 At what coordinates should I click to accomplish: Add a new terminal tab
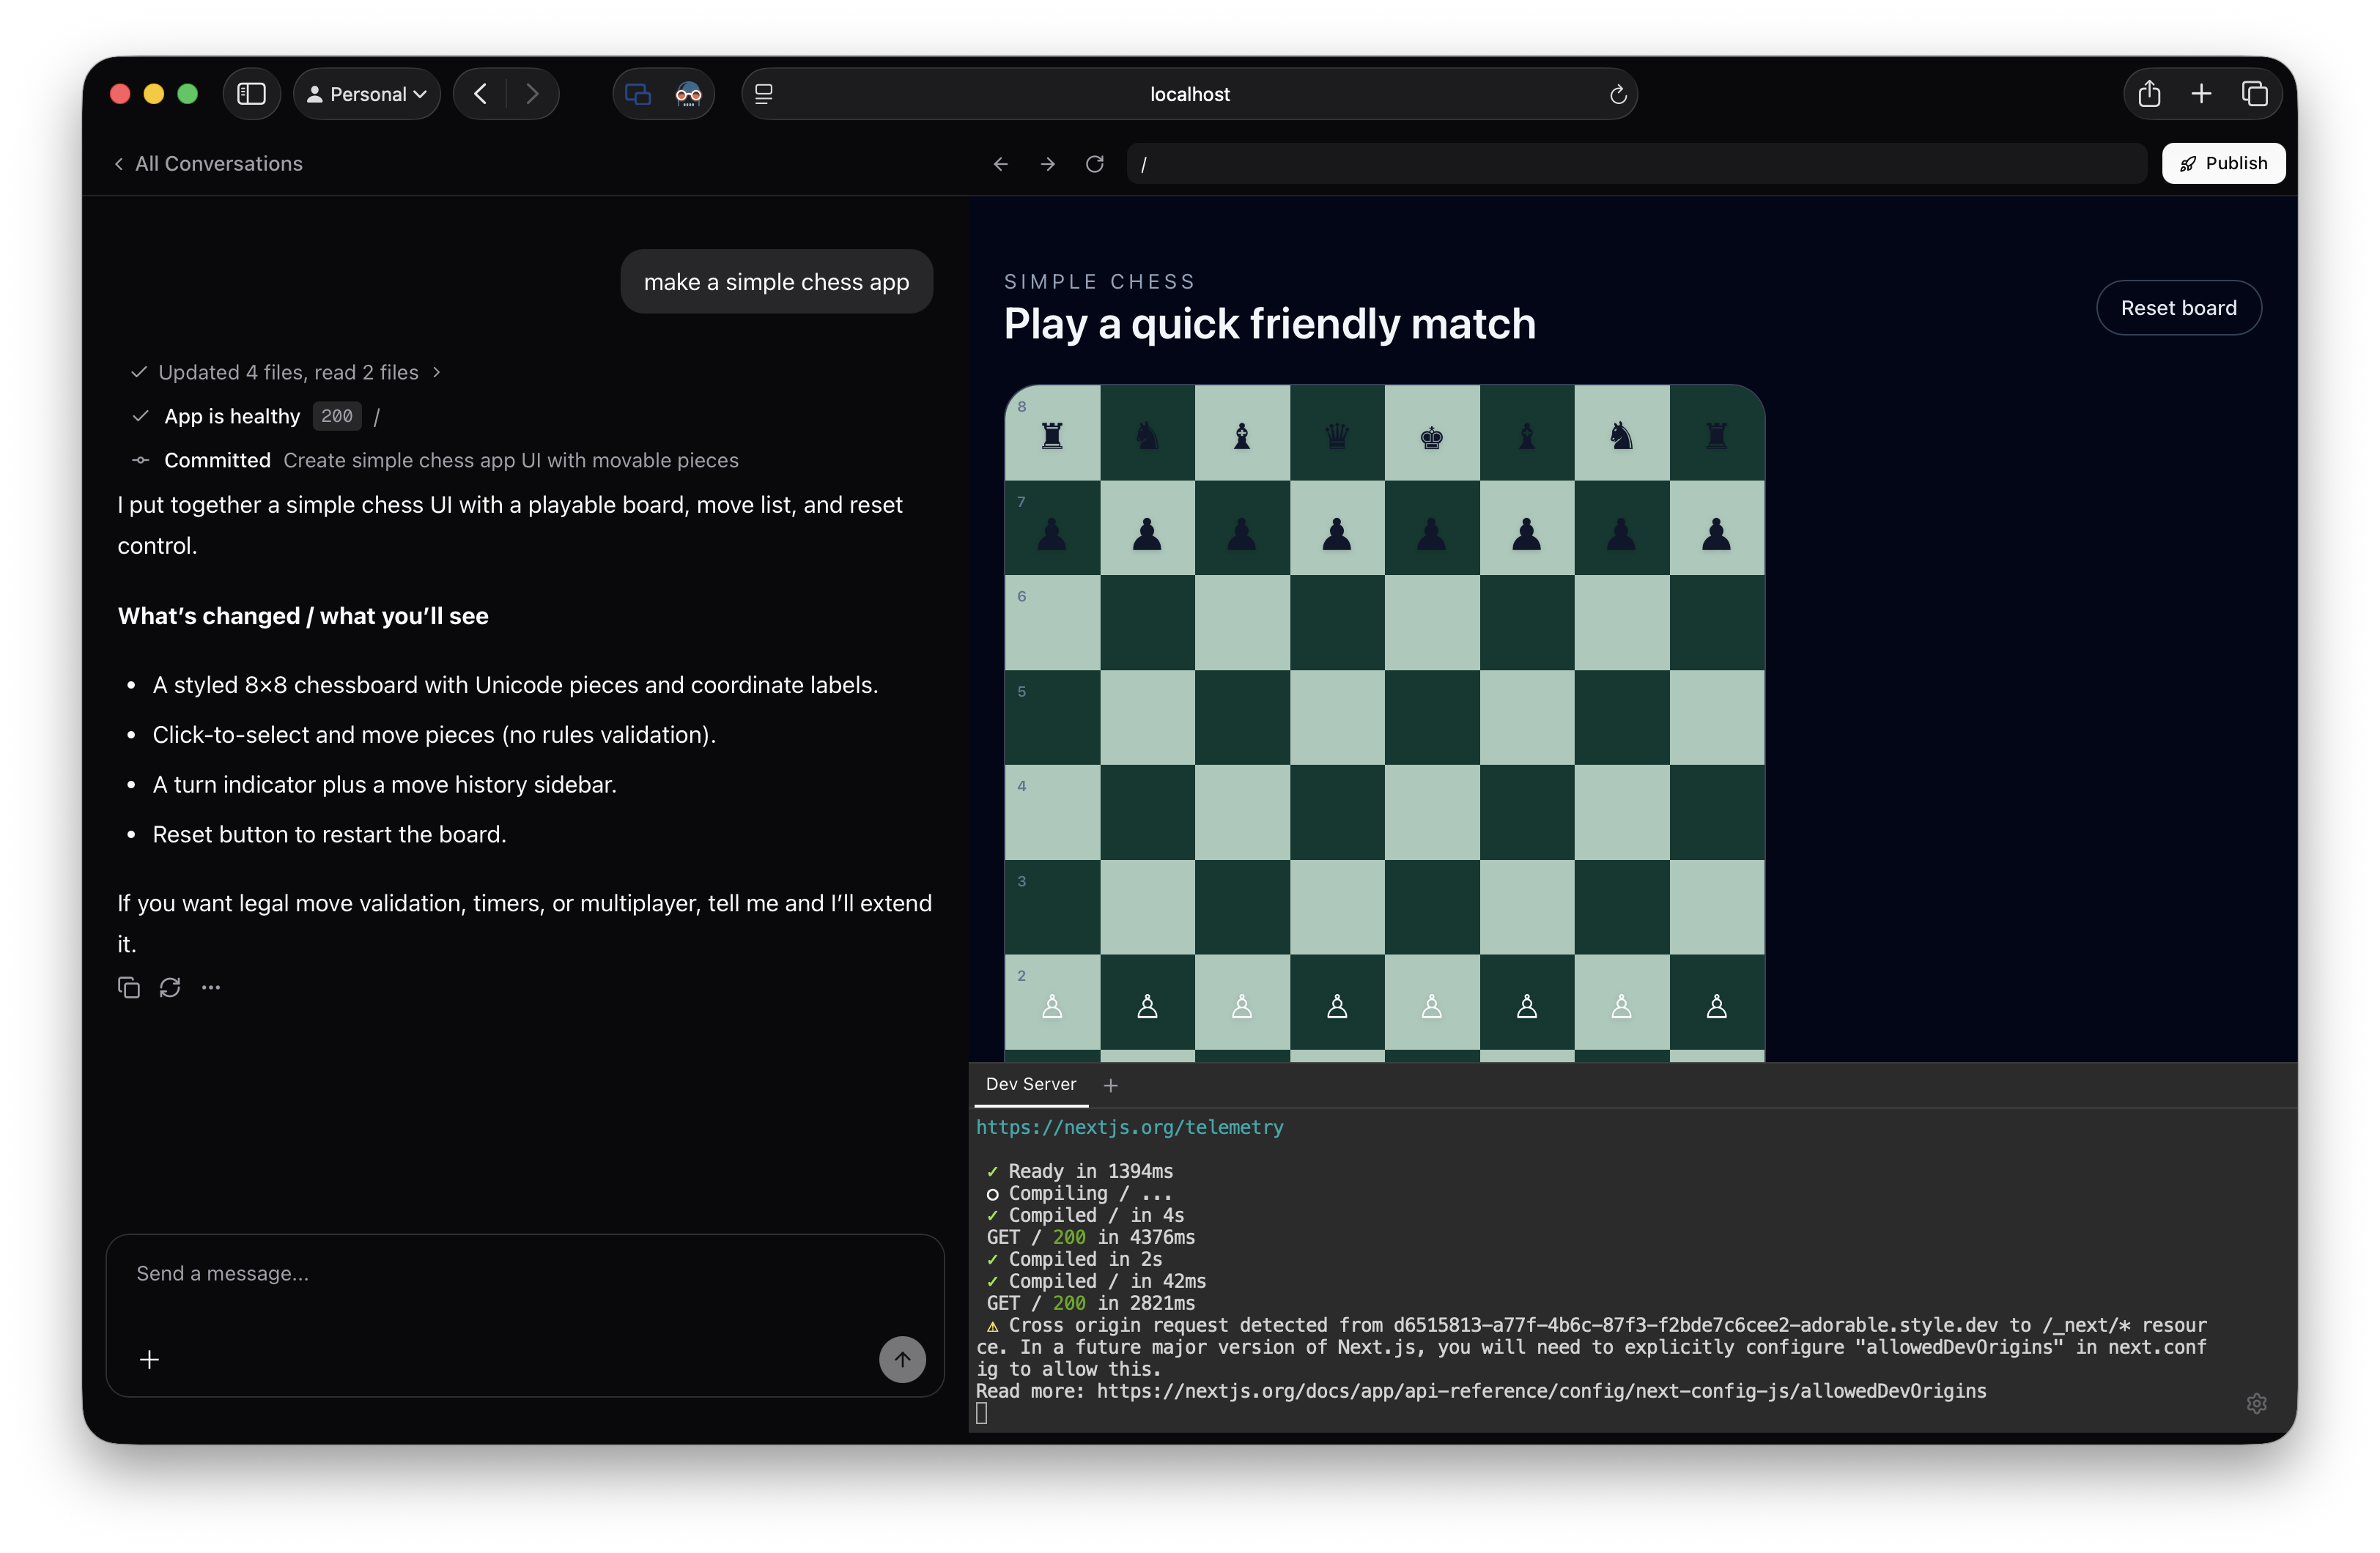click(1110, 1085)
